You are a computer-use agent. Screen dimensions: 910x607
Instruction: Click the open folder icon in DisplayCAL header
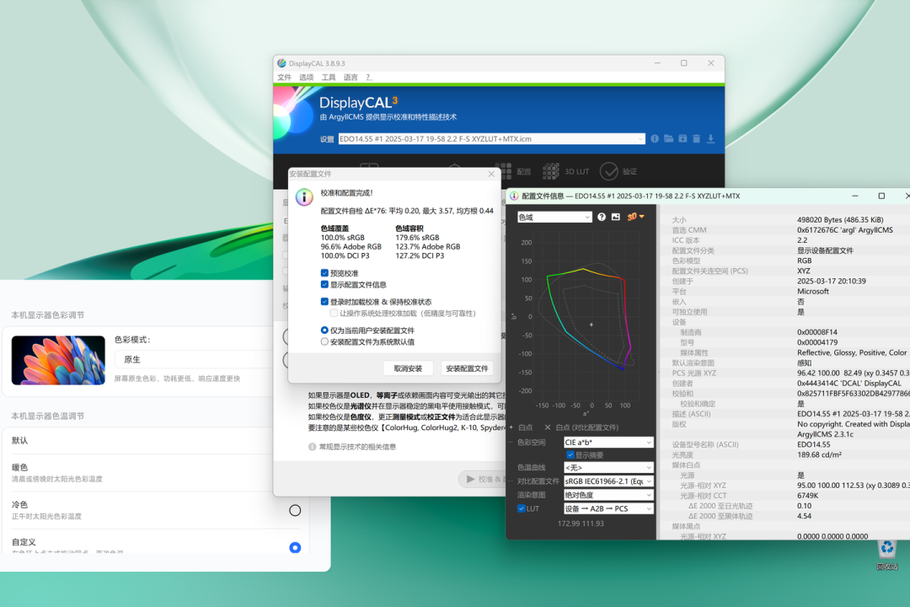pyautogui.click(x=668, y=139)
